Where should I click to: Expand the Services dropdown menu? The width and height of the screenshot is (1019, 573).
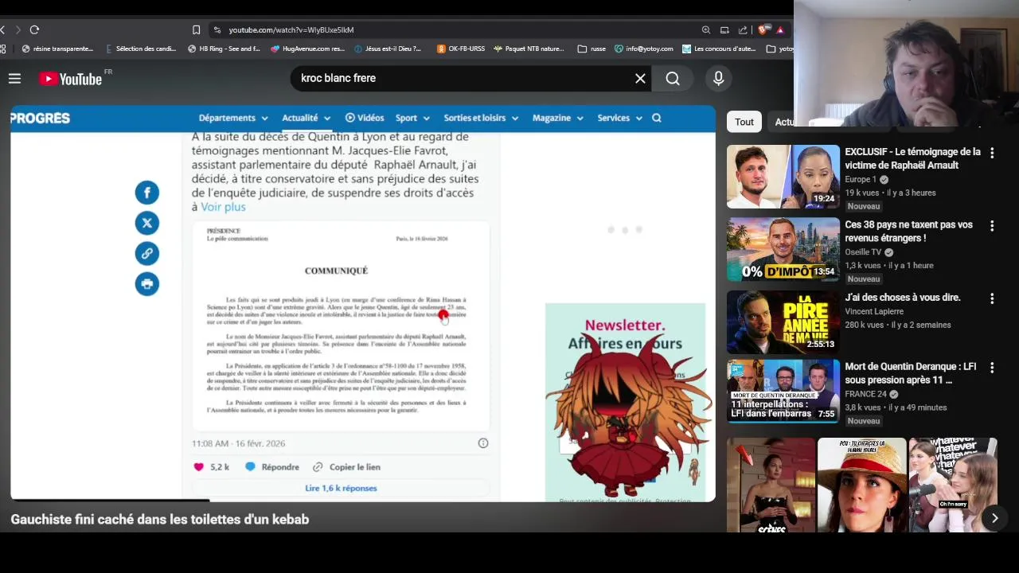pyautogui.click(x=619, y=118)
